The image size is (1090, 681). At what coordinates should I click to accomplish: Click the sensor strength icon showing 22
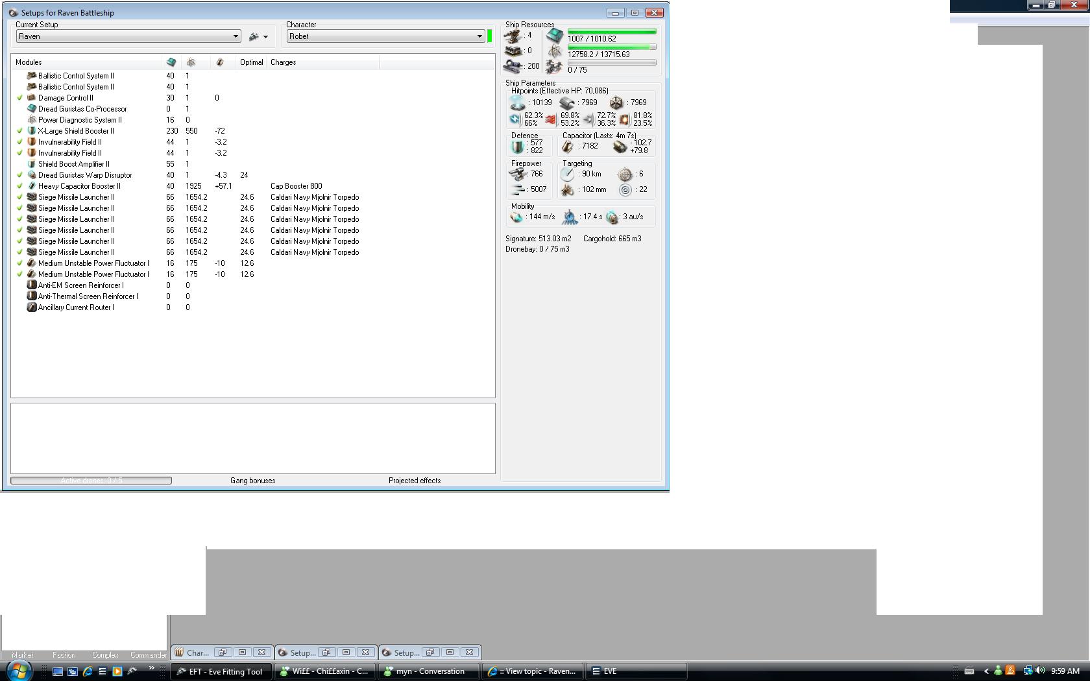625,190
